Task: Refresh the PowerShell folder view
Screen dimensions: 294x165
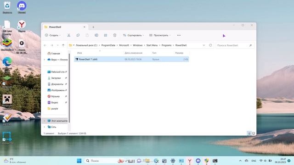Action: point(210,45)
